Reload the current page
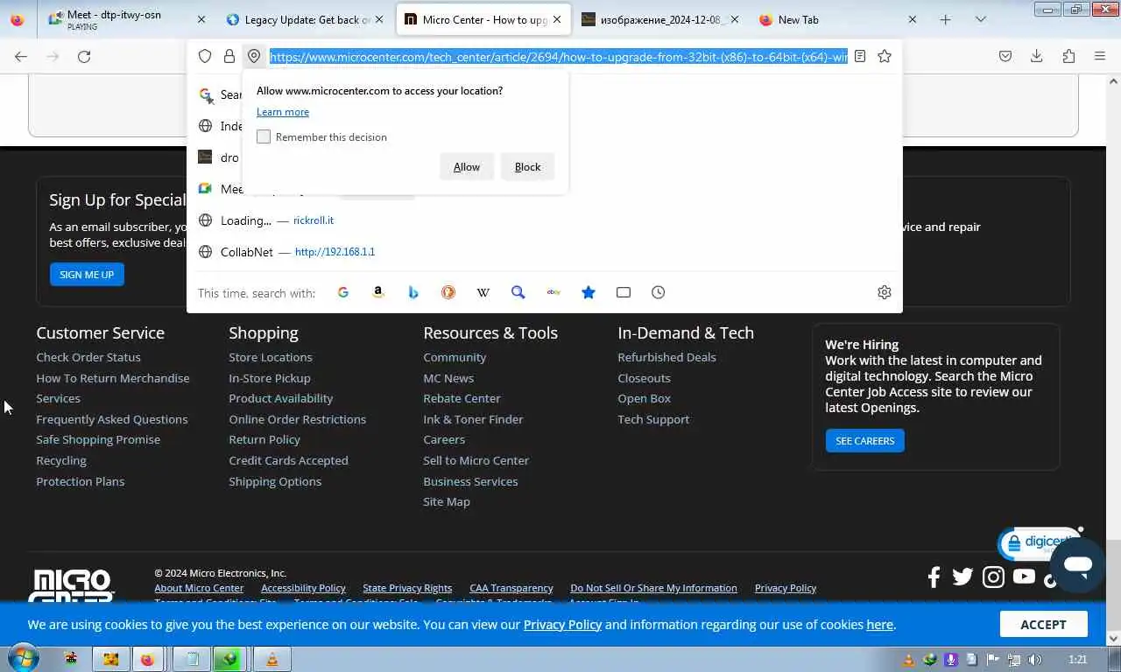Viewport: 1121px width, 672px height. point(84,56)
